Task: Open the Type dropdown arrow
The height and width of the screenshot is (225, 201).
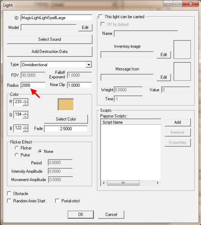Action: pyautogui.click(x=89, y=65)
